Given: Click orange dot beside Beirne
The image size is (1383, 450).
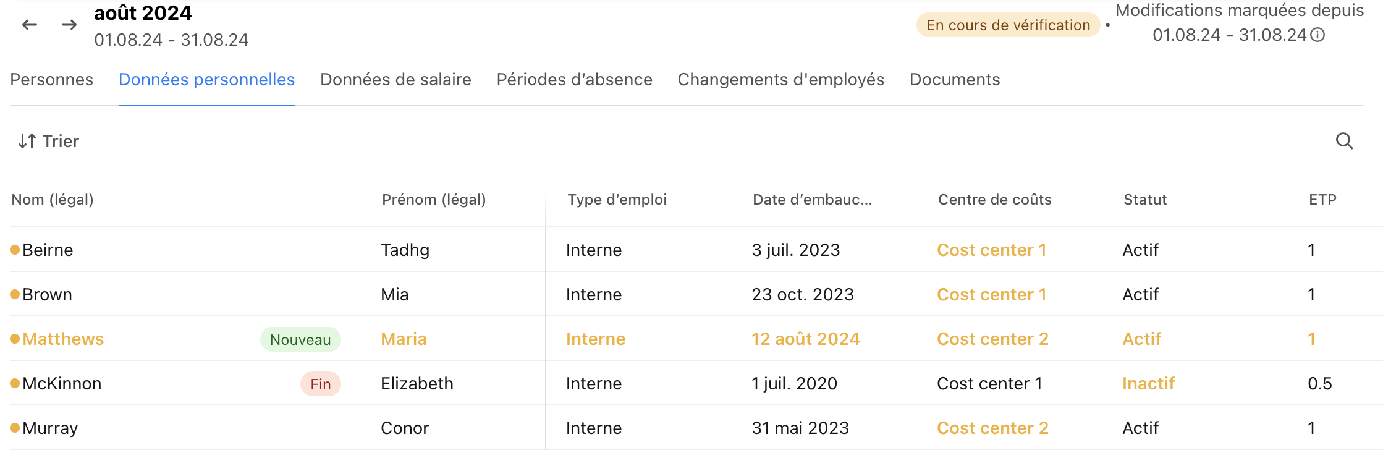Looking at the screenshot, I should 15,250.
